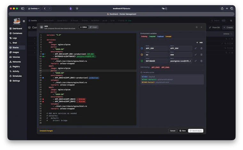243x150 pixels.
Task: Close the compose editor dialog
Action: point(201,27)
